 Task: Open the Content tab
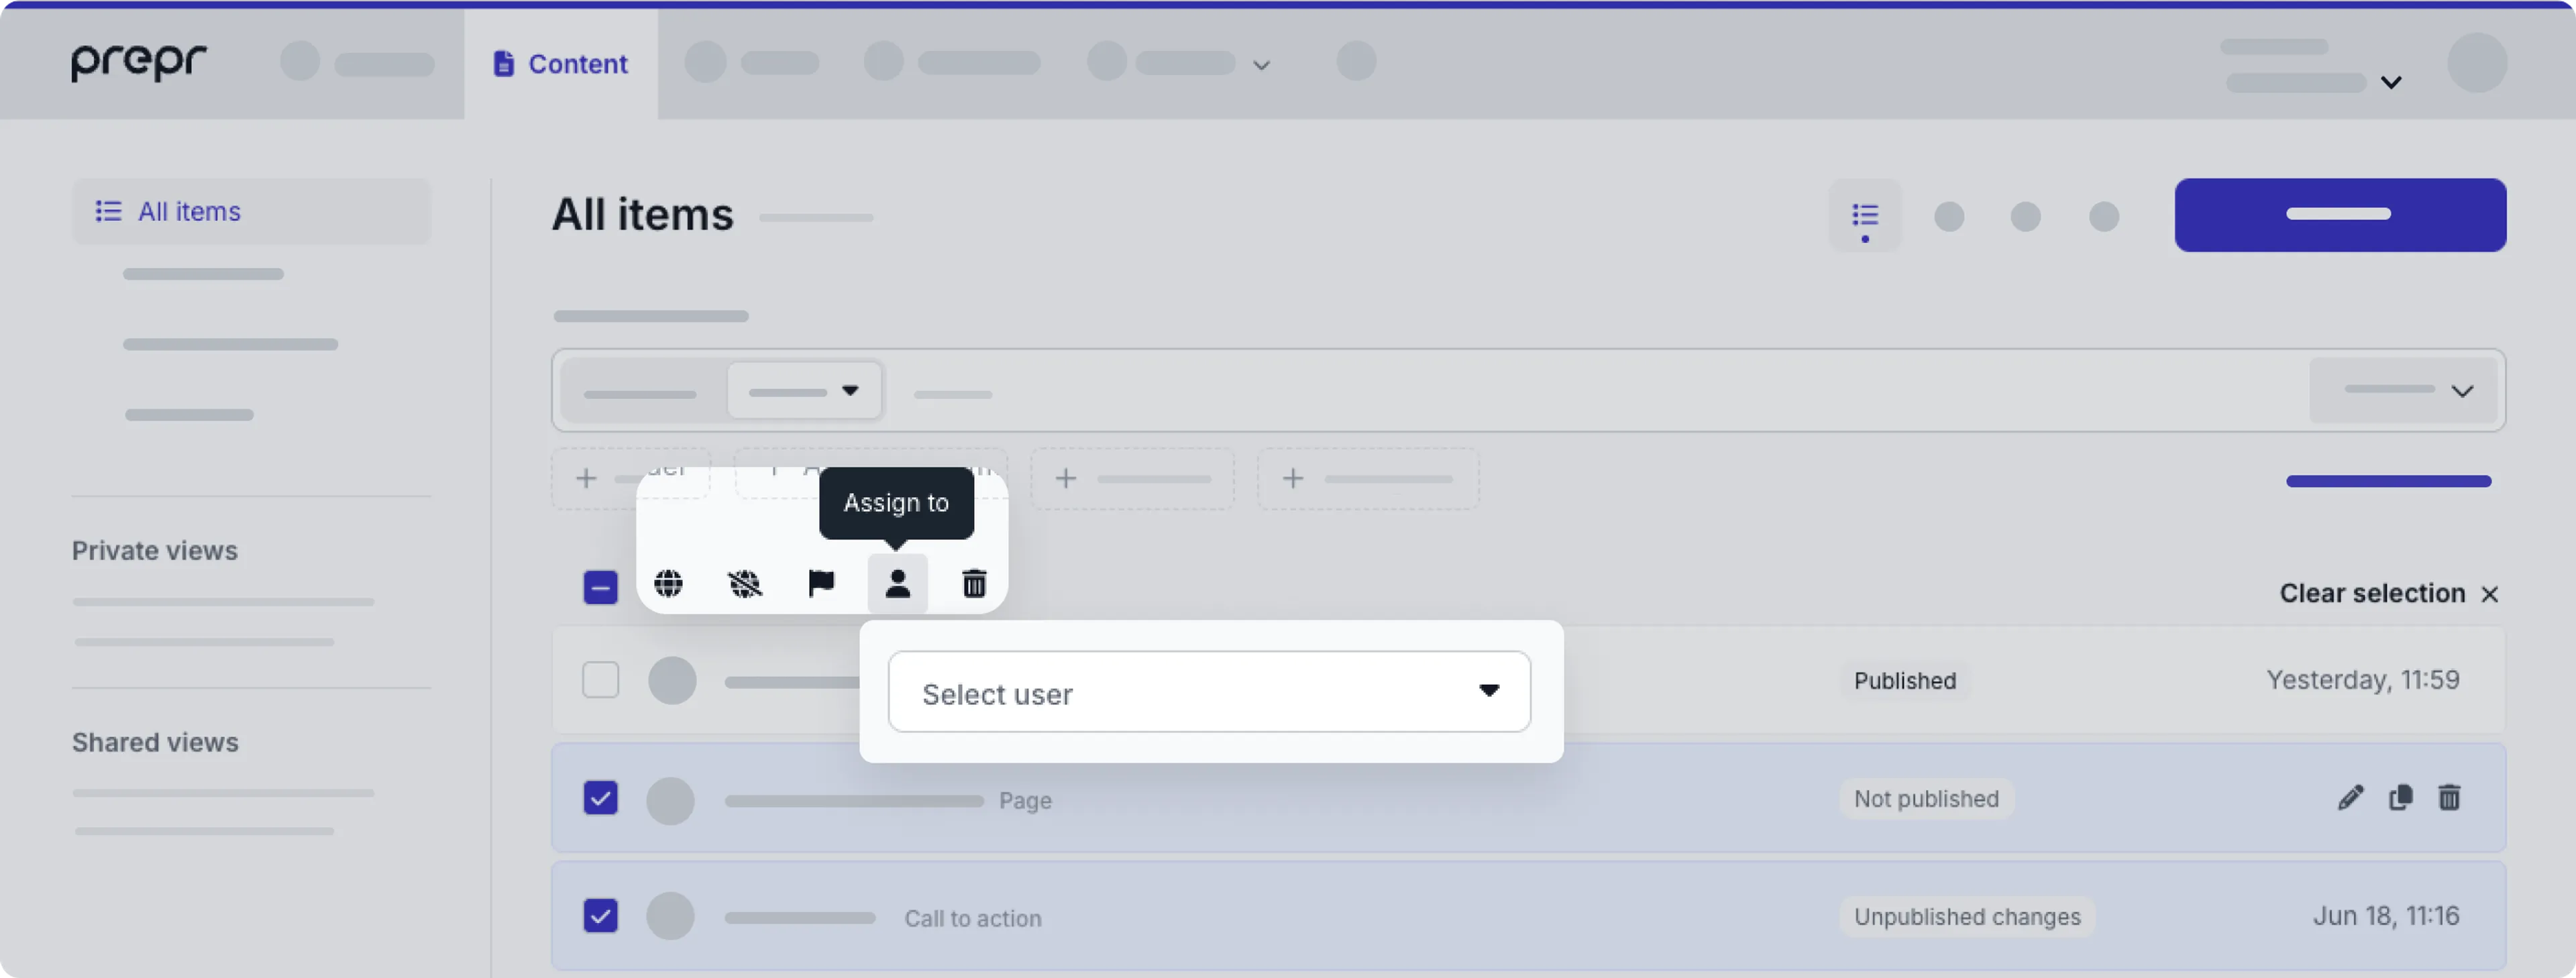coord(561,64)
